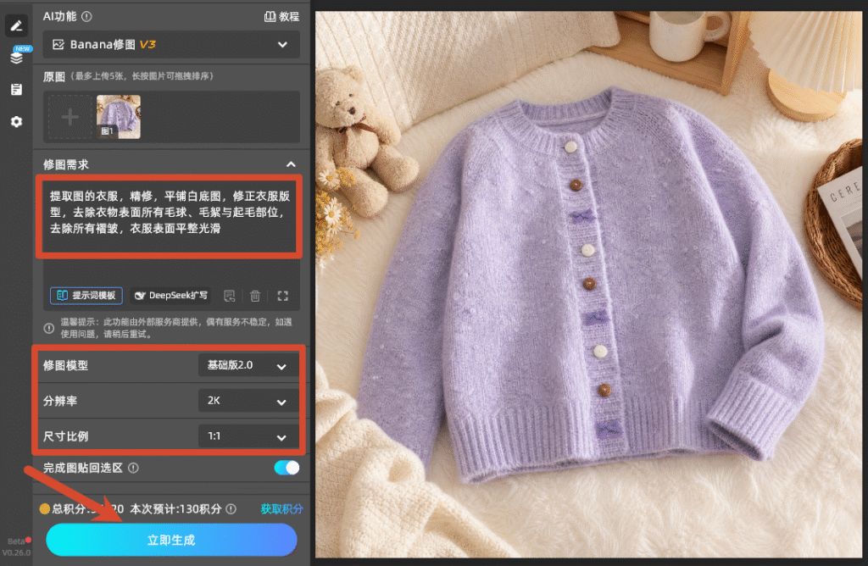This screenshot has width=868, height=566.
Task: Open the 修图模型 基础版2.0 dropdown
Action: pos(248,365)
